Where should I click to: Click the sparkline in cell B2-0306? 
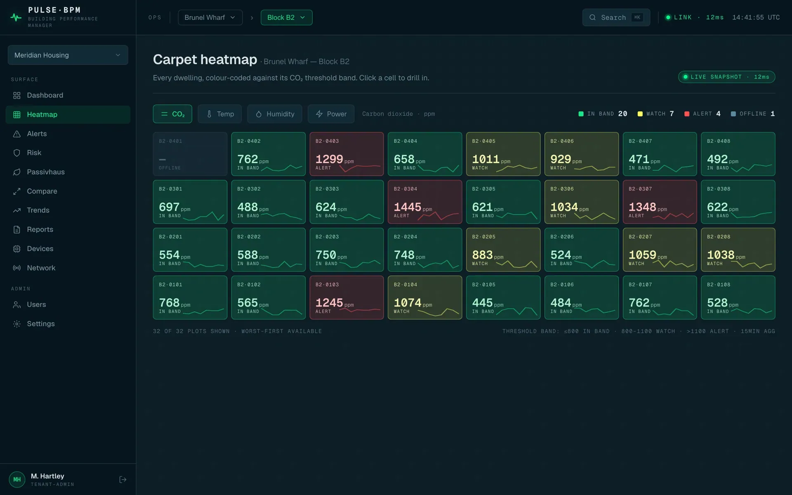594,216
